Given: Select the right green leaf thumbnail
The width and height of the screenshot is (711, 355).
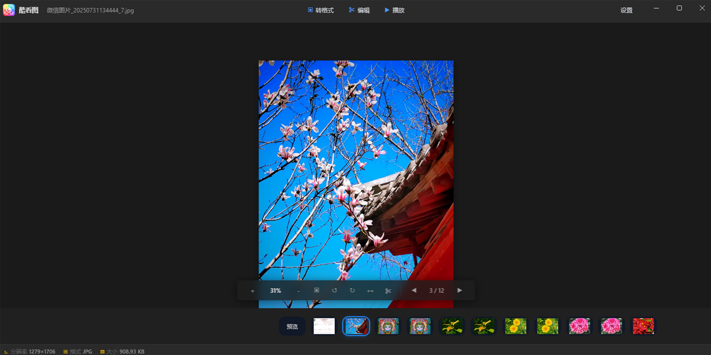Looking at the screenshot, I should pyautogui.click(x=483, y=326).
